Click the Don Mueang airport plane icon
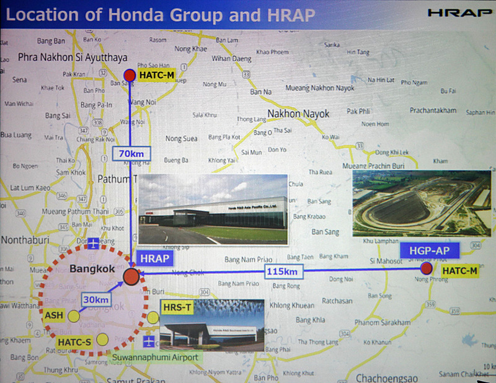 [93, 244]
